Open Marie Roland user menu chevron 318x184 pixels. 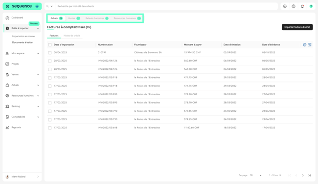coord(38,177)
